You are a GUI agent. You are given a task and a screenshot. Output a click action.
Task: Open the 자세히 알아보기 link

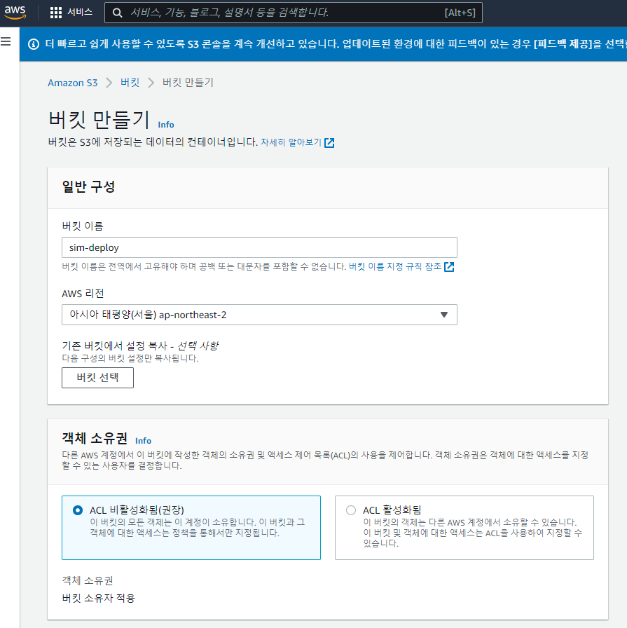coord(291,142)
